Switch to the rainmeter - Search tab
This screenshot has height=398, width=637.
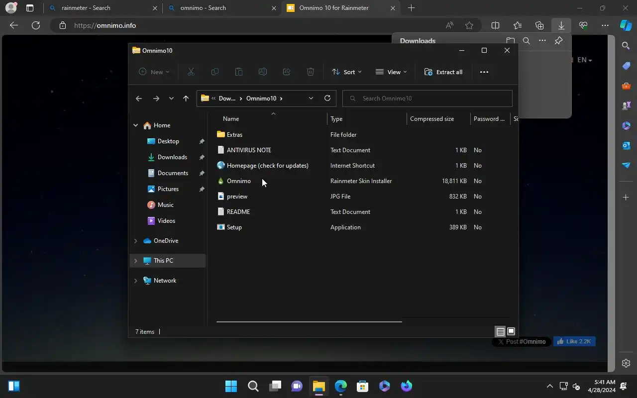point(103,8)
